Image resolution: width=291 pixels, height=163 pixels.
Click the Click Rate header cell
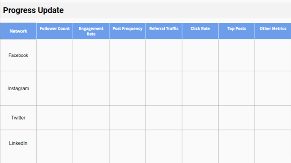(x=200, y=31)
